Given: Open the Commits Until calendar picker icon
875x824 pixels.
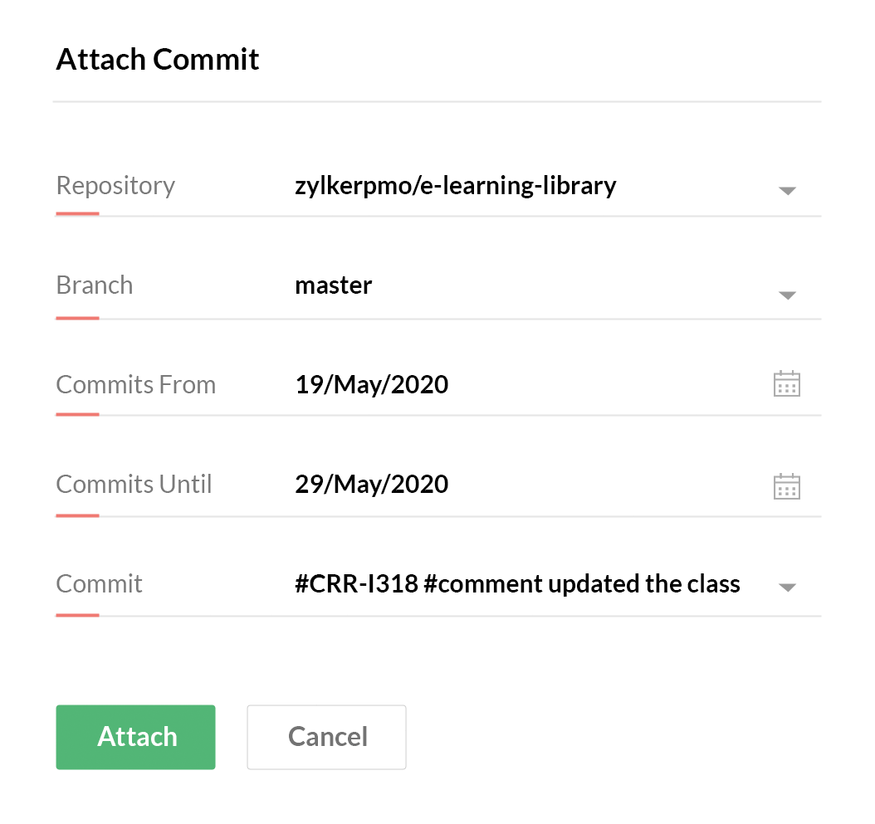Looking at the screenshot, I should click(786, 485).
